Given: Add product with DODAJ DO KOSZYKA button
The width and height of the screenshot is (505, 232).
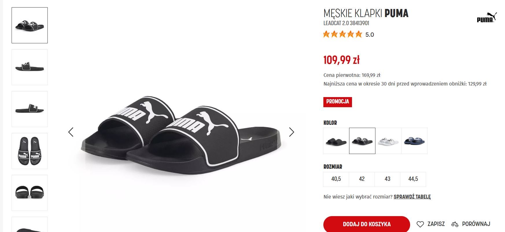Looking at the screenshot, I should (366, 224).
